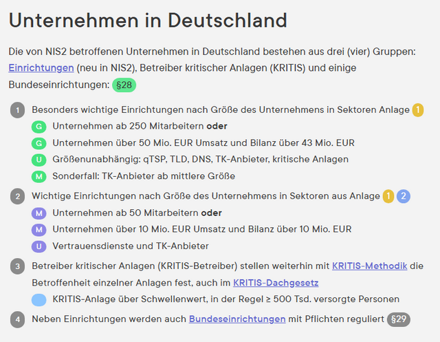
Task: Click text 'KRITIS-Anlage über Schwellenwert'
Action: (130, 299)
